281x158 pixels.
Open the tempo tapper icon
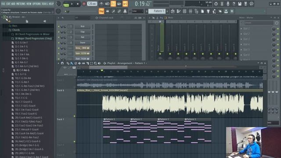click(214, 11)
